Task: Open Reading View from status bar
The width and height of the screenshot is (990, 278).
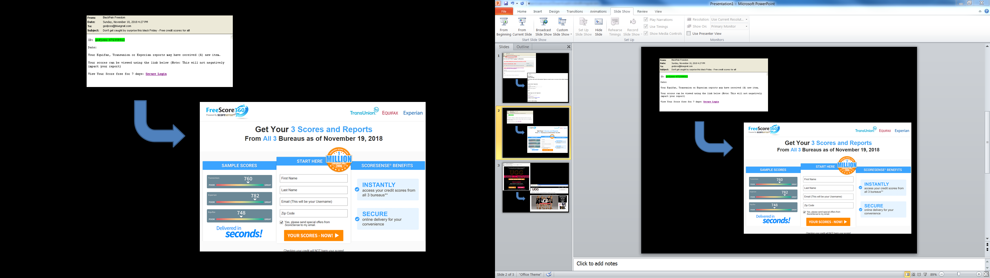Action: tap(919, 275)
